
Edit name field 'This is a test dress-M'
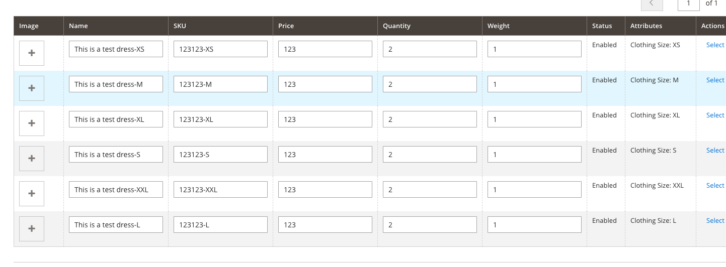tap(116, 84)
